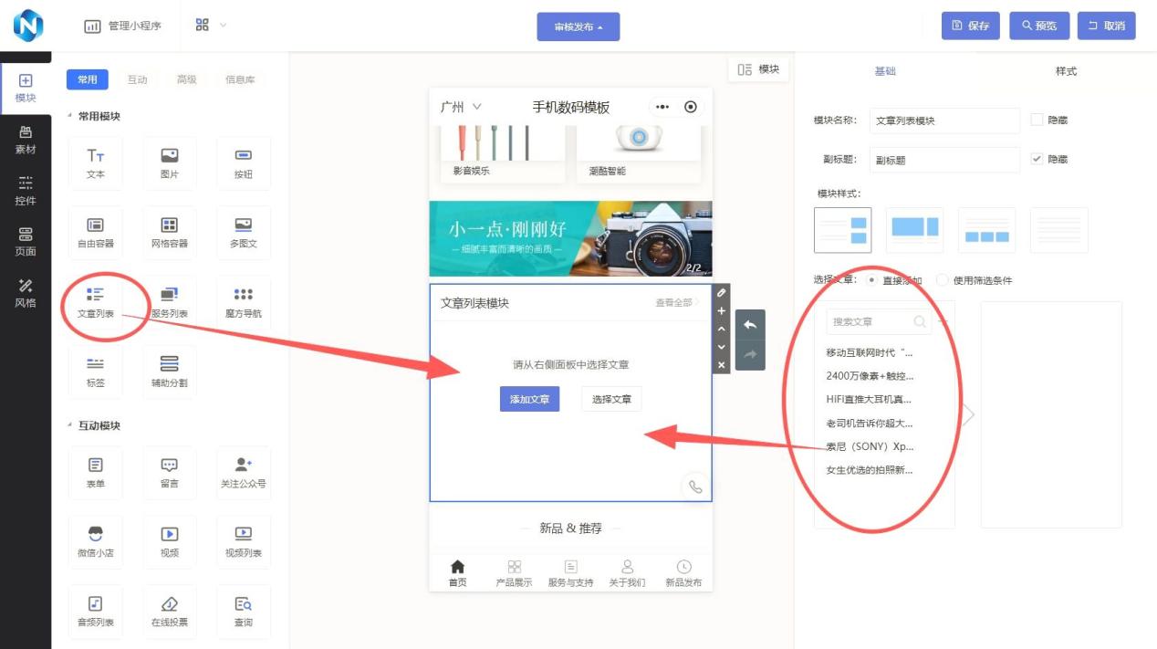Toggle 隐藏 checkbox for 副标题
The height and width of the screenshot is (649, 1157).
tap(1037, 159)
